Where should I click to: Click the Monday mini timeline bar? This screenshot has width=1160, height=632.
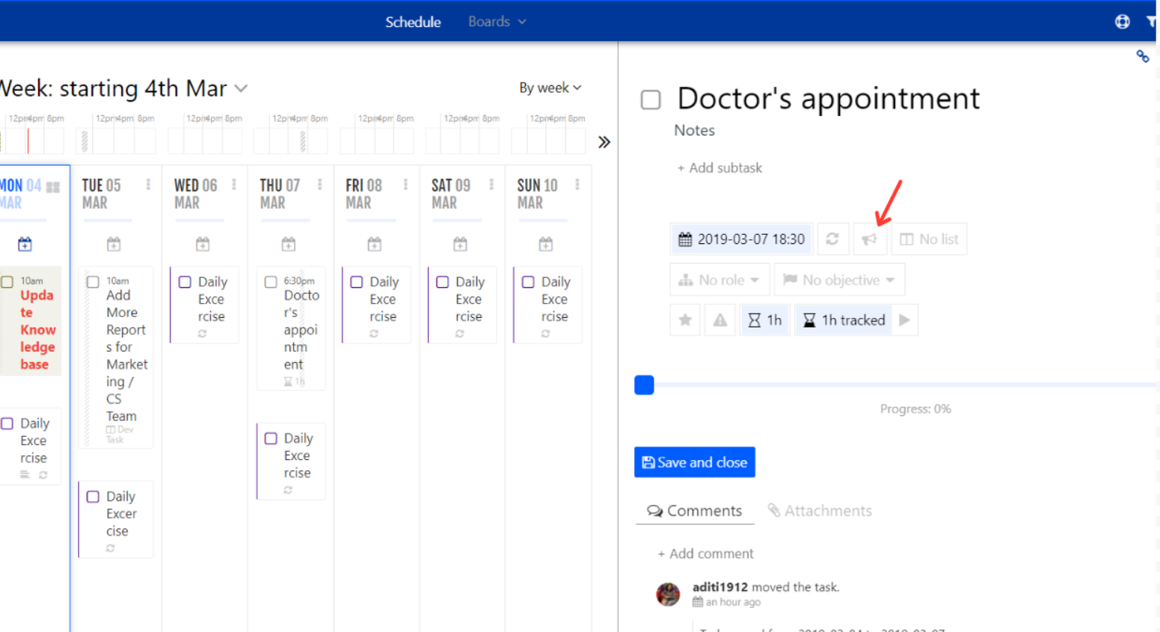pyautogui.click(x=31, y=141)
